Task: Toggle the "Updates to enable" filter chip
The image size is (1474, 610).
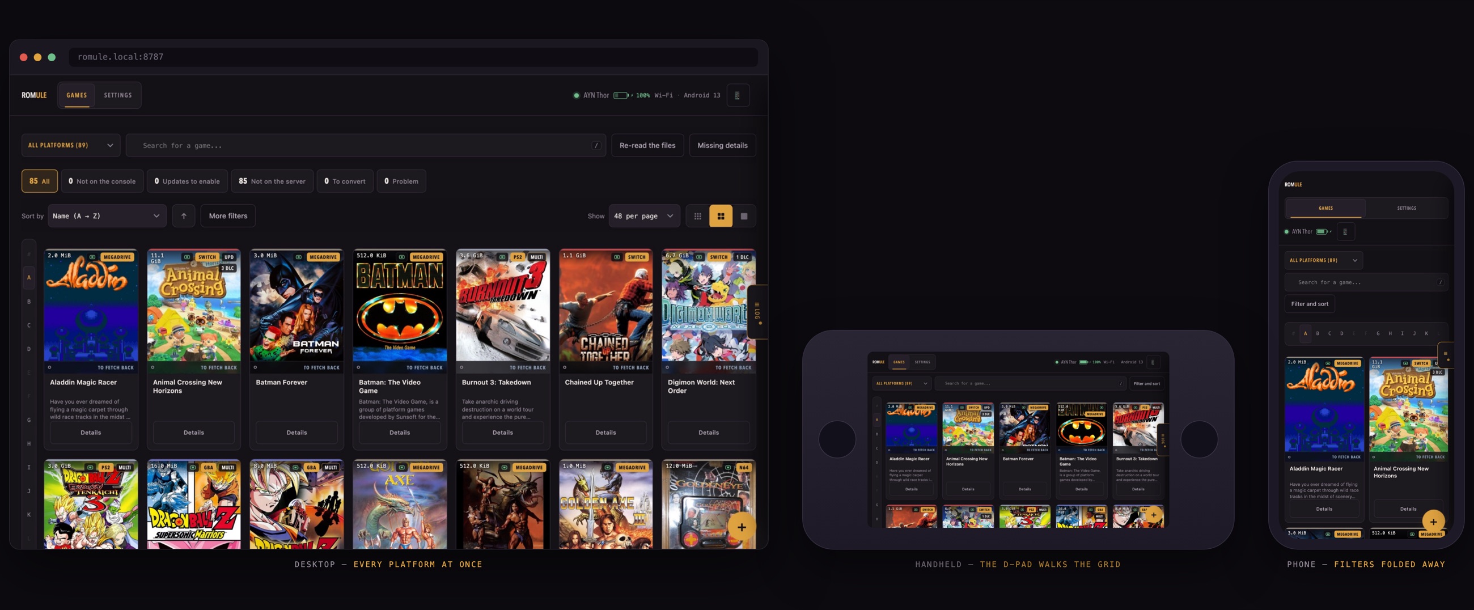Action: 187,181
